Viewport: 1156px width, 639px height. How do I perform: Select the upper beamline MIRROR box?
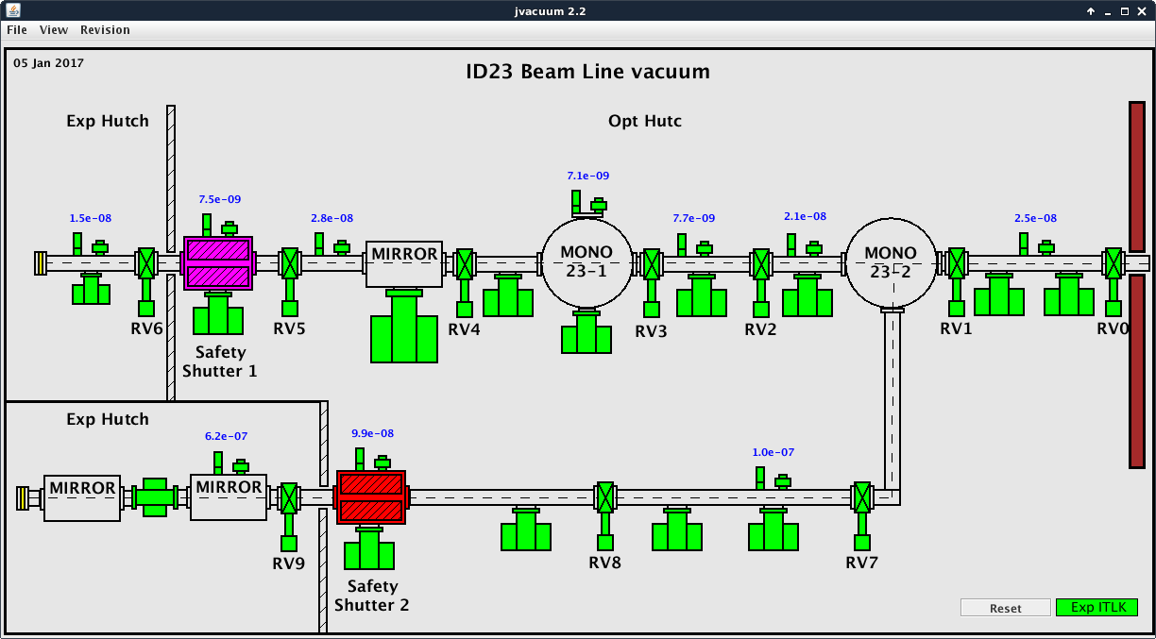[404, 264]
